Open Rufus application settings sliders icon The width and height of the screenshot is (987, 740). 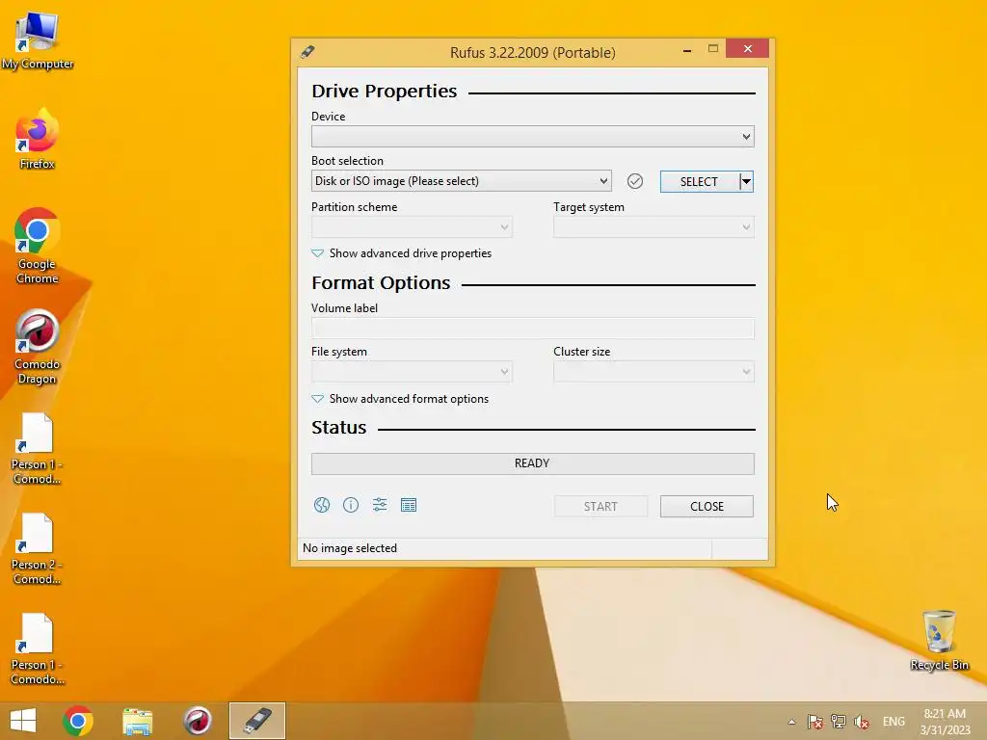[x=380, y=505]
